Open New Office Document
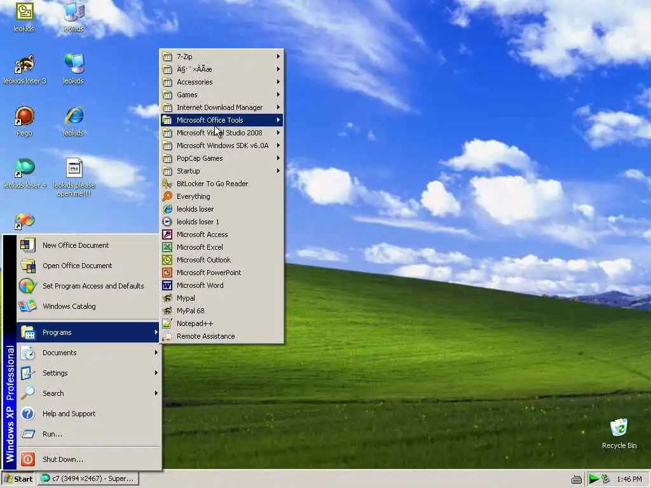Image resolution: width=651 pixels, height=488 pixels. point(88,245)
